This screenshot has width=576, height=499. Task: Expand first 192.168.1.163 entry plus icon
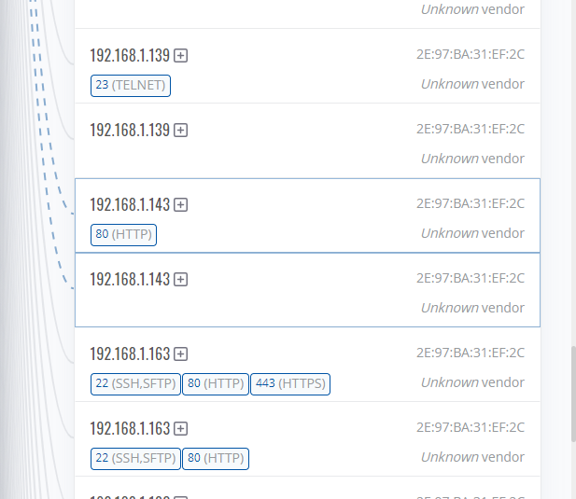point(180,354)
